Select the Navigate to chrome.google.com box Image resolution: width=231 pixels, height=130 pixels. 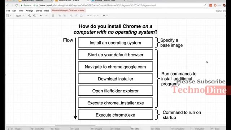[115, 66]
